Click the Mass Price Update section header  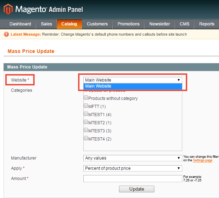pyautogui.click(x=27, y=67)
